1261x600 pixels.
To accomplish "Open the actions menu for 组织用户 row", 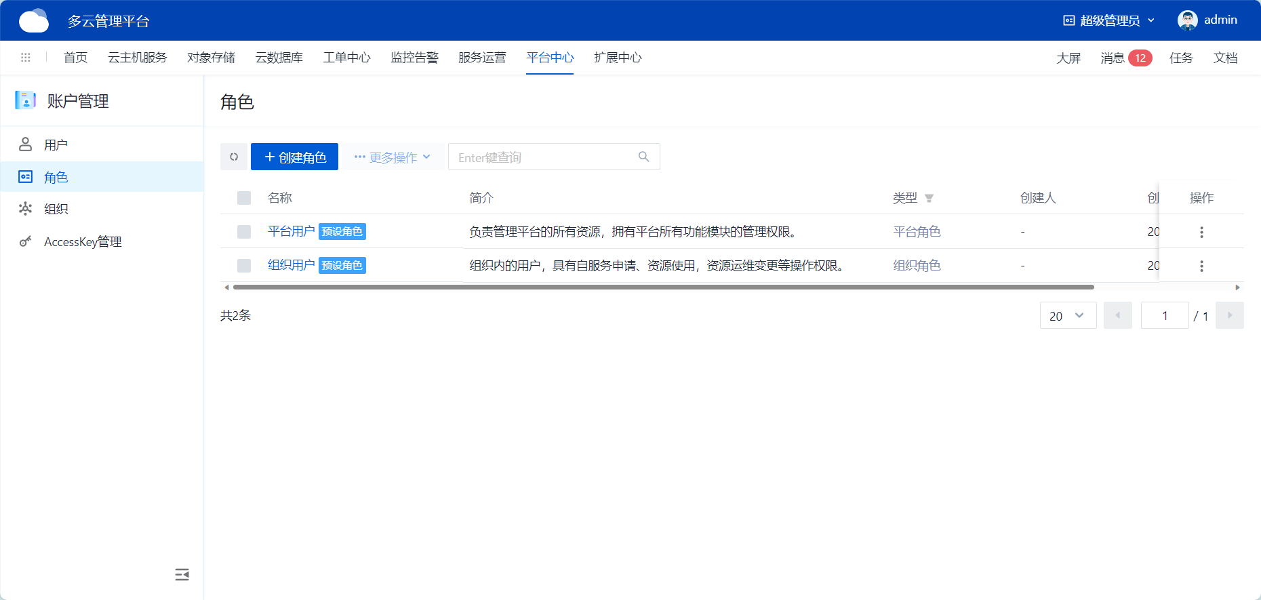I will pyautogui.click(x=1201, y=266).
